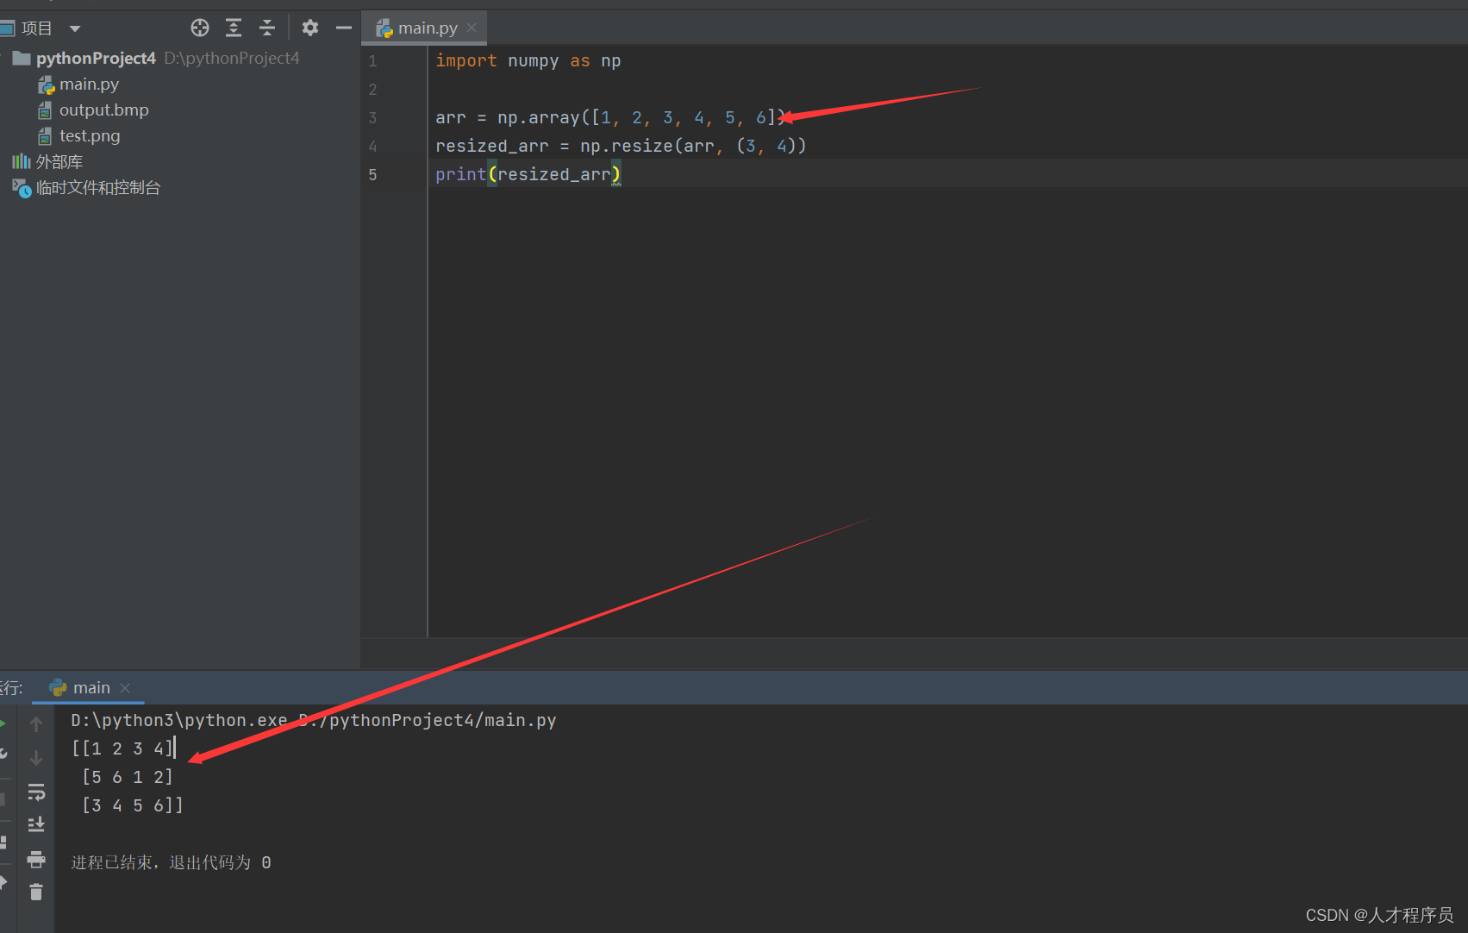Close the main run tab
Viewport: 1468px width, 933px height.
click(x=125, y=687)
